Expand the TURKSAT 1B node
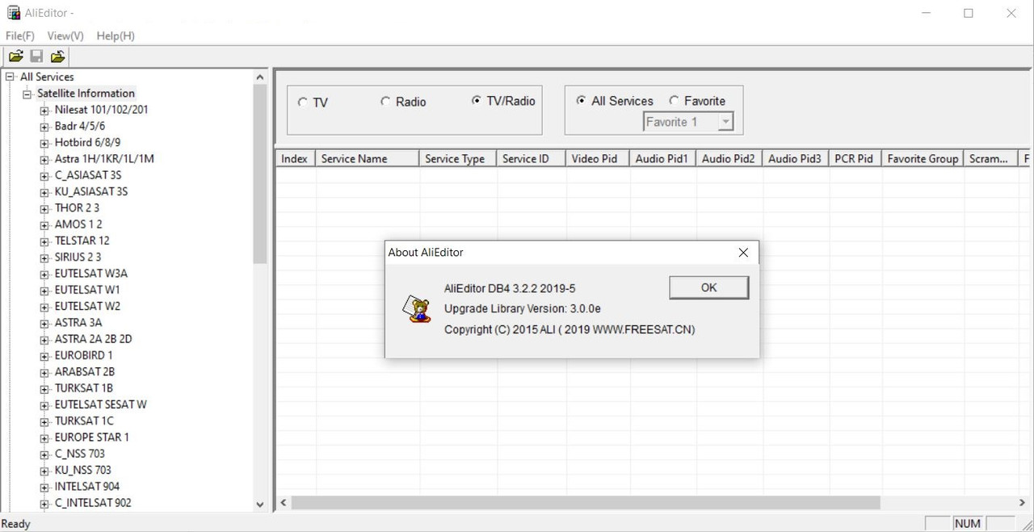 44,389
